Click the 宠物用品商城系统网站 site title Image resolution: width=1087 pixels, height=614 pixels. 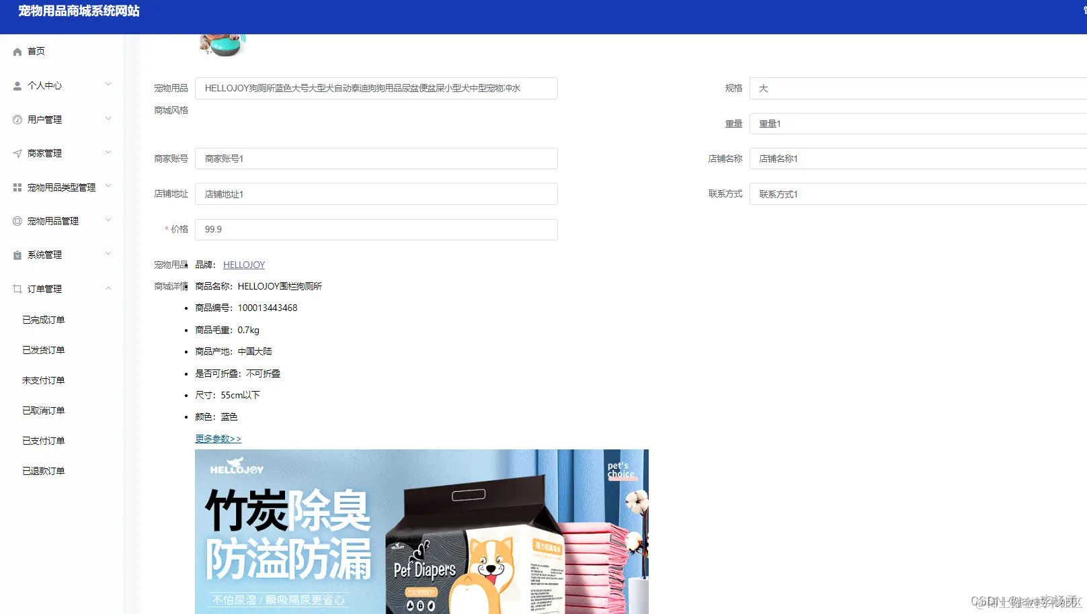79,11
